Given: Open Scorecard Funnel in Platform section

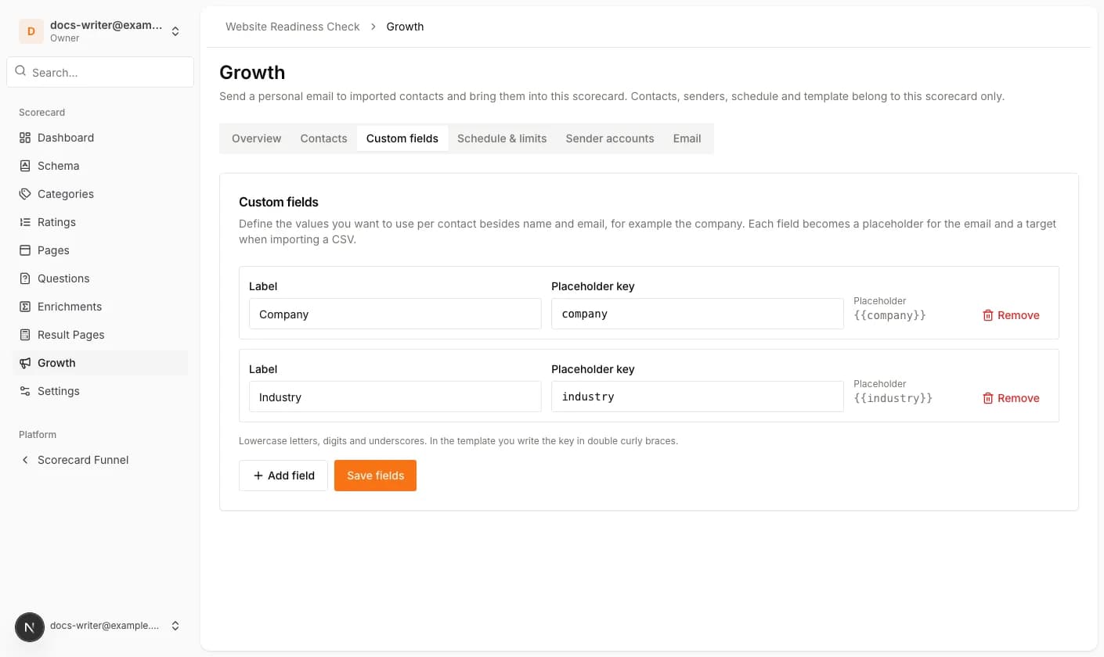Looking at the screenshot, I should click(x=100, y=460).
